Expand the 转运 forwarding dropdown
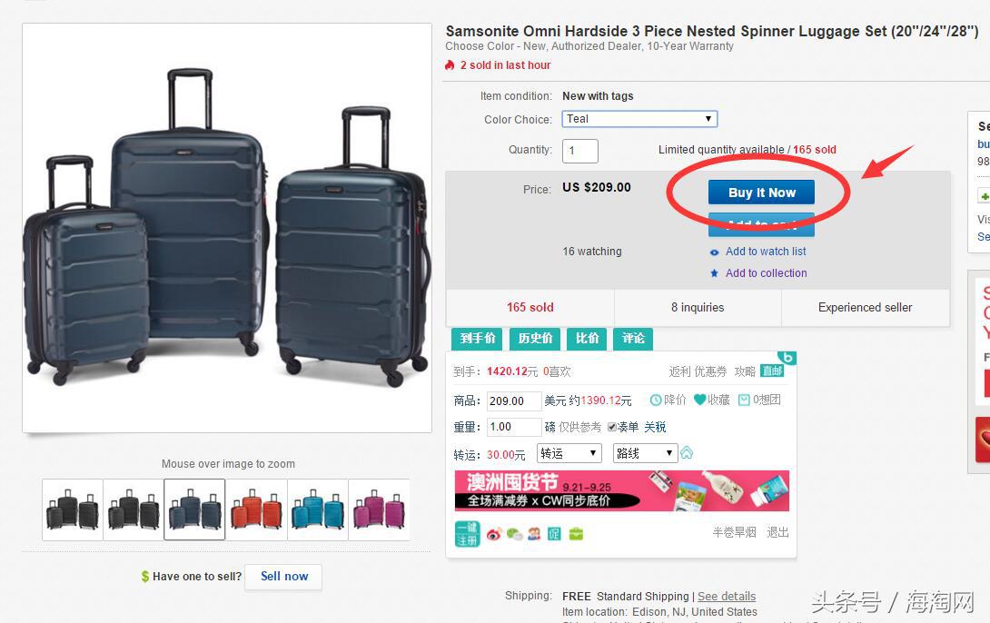 [569, 453]
